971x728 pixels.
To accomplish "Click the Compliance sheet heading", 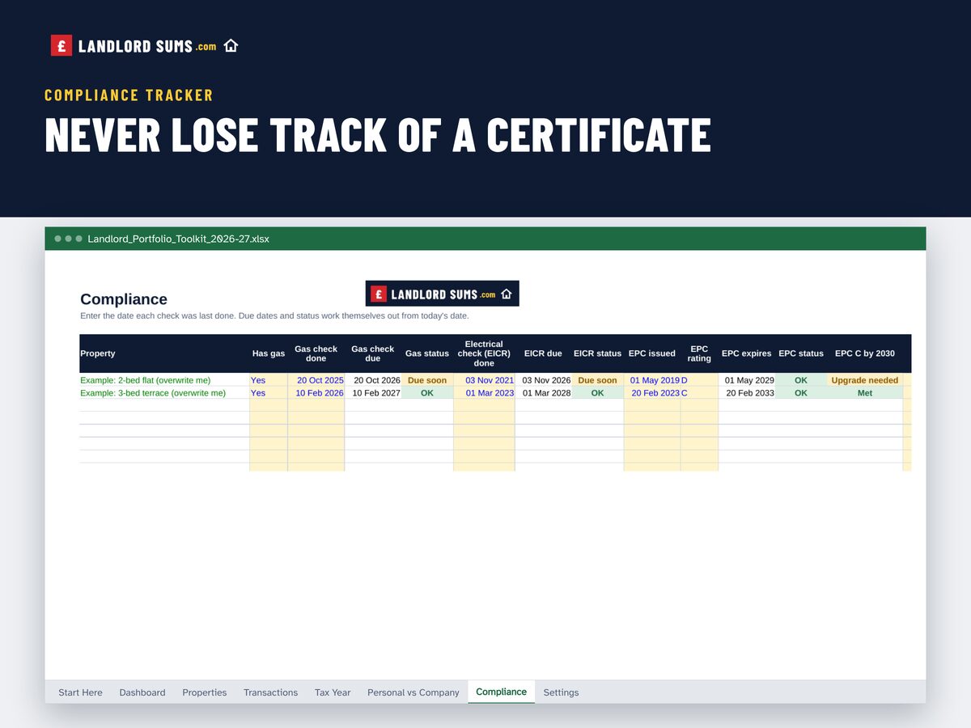I will (124, 299).
